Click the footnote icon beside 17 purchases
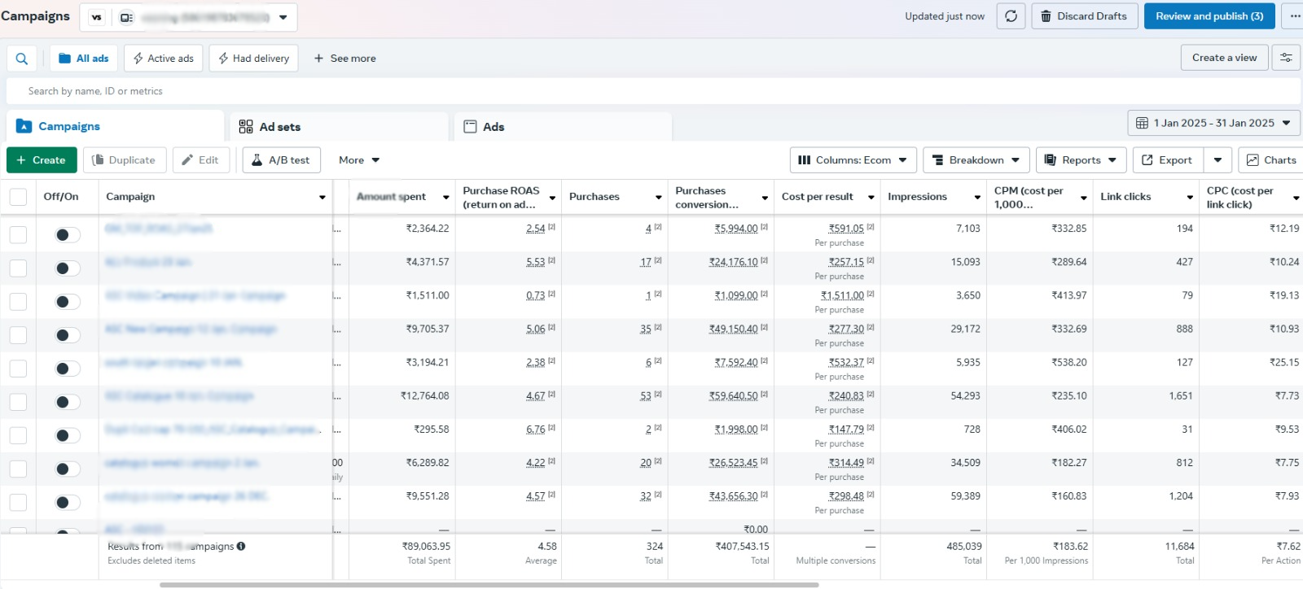 (658, 260)
